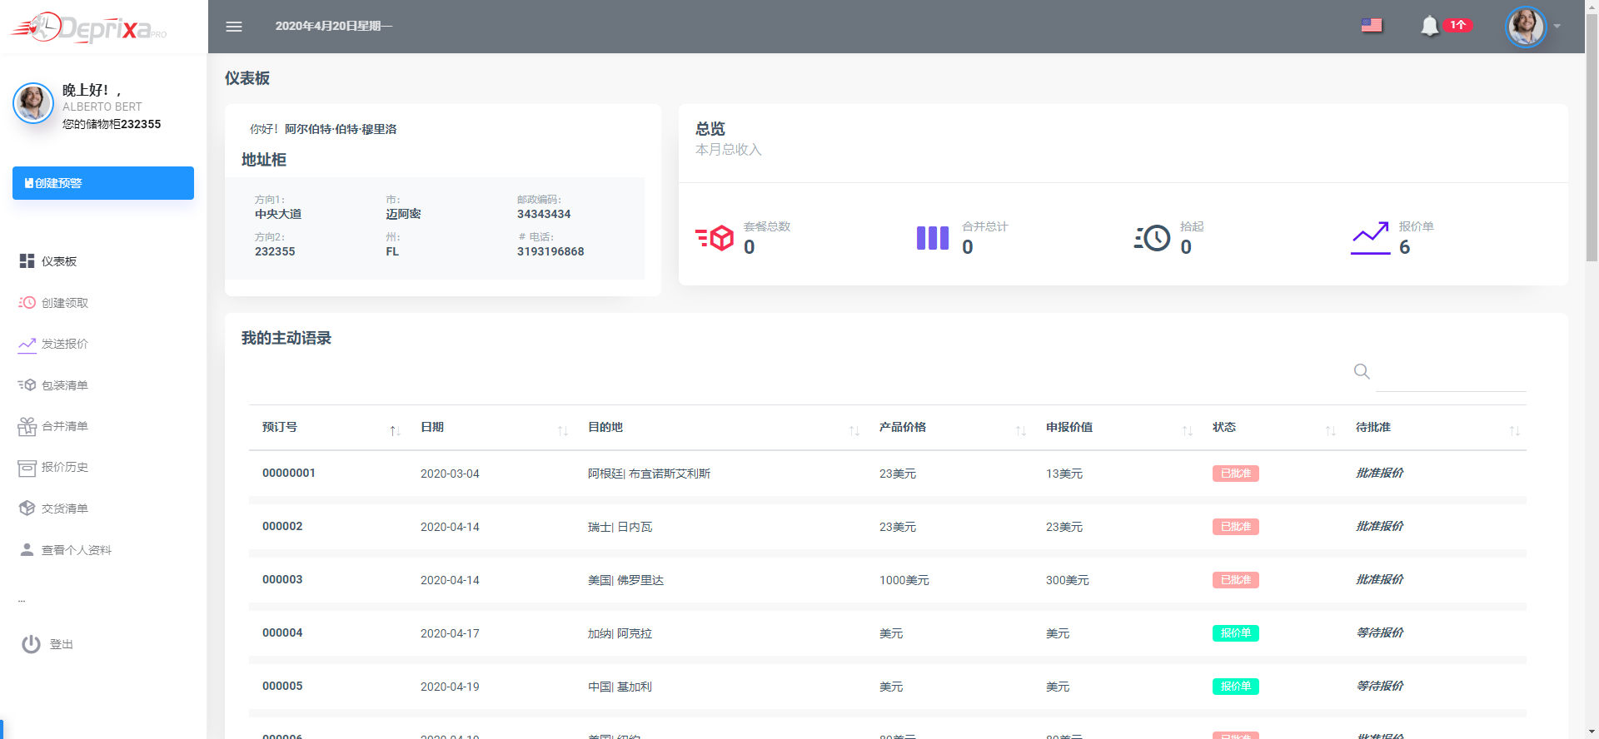Image resolution: width=1599 pixels, height=739 pixels.
Task: Click destination 瑞士| 日内瓦
Action: [x=620, y=527]
